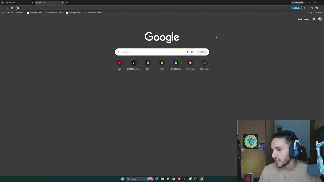Open the Google account avatar on the page
The image size is (324, 182).
[x=320, y=19]
